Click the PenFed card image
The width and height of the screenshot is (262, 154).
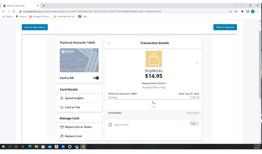click(x=79, y=60)
